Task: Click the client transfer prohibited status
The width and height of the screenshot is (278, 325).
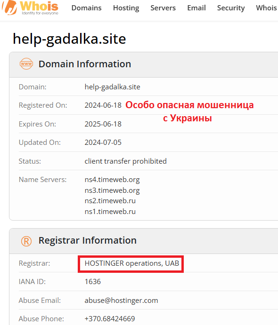Action: (x=126, y=161)
